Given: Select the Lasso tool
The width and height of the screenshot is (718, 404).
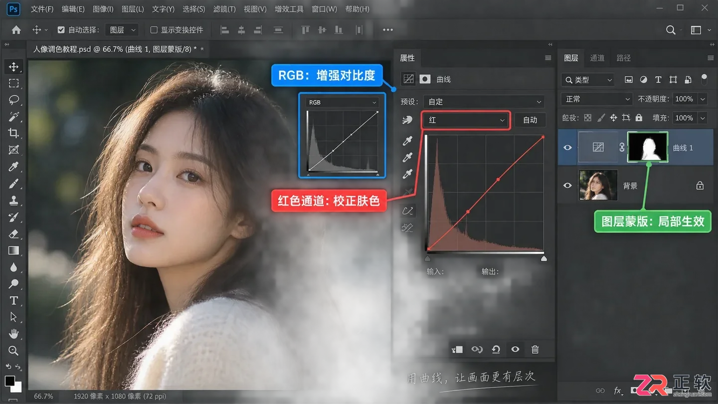Looking at the screenshot, I should [13, 100].
